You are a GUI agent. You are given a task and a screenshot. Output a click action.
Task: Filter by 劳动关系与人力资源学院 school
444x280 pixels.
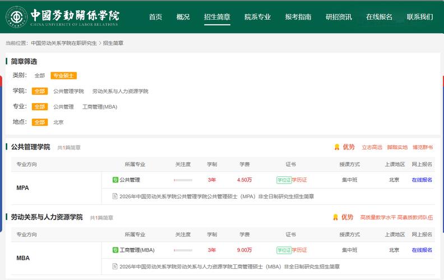click(x=121, y=91)
